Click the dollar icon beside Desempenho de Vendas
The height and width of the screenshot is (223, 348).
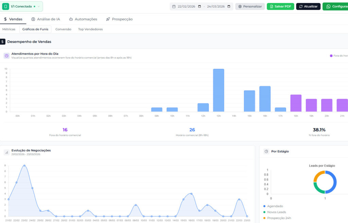(x=3, y=42)
